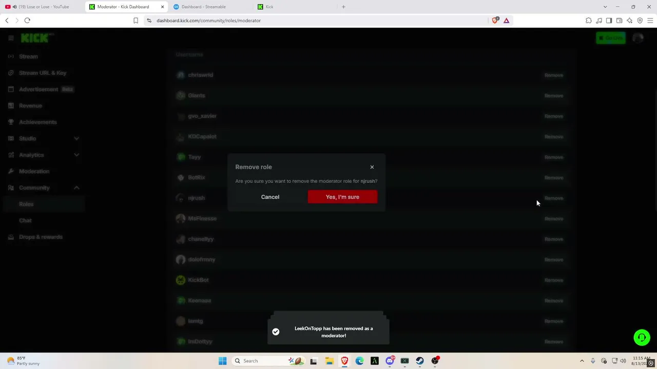Bookmark this page with the bookmark icon

[x=136, y=20]
